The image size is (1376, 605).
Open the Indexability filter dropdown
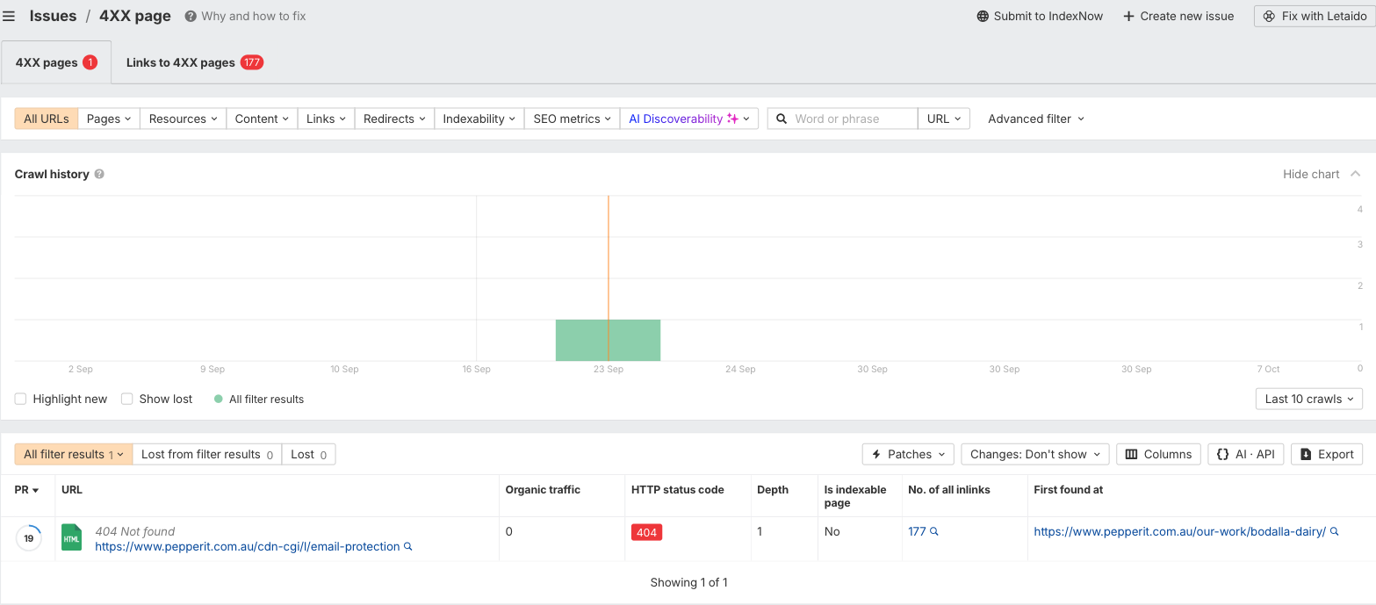coord(479,119)
